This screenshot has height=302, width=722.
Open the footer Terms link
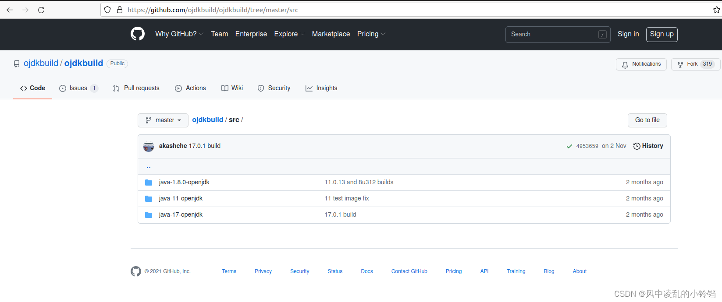(229, 271)
